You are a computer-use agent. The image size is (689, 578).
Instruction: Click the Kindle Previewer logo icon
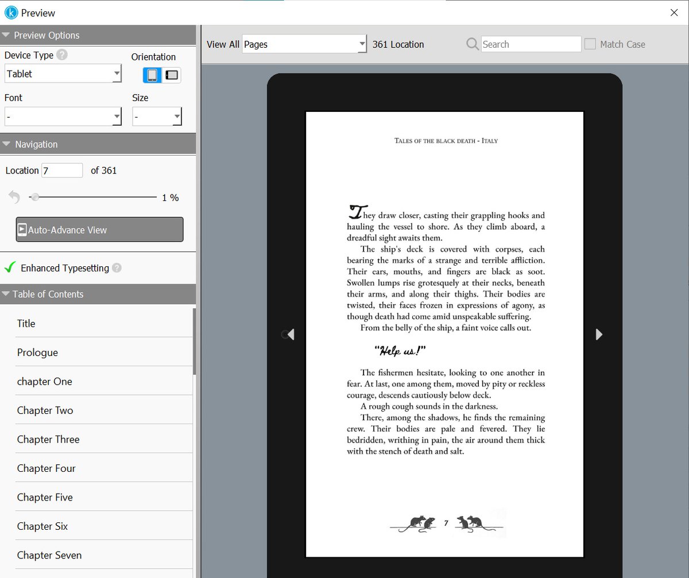click(10, 13)
